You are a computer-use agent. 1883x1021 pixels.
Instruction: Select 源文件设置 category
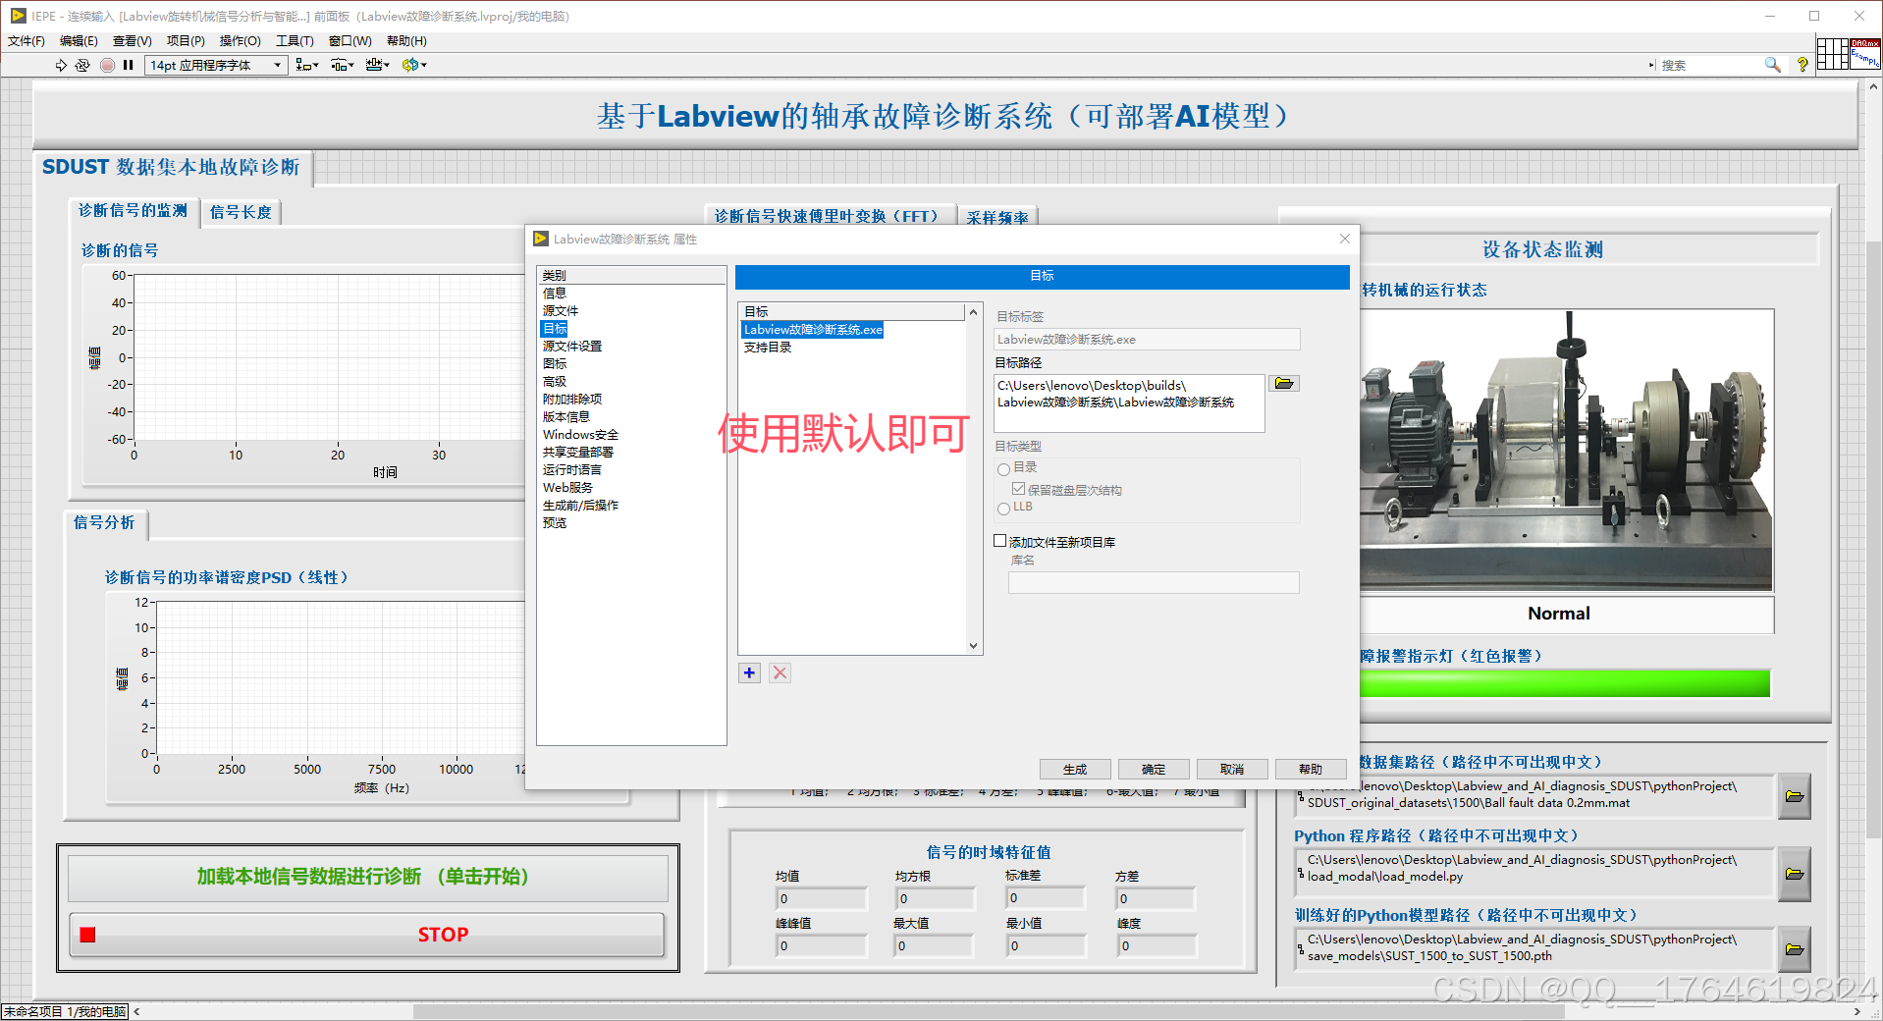[x=572, y=346]
